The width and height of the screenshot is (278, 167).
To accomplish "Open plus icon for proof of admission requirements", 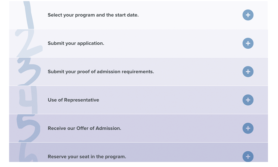I will (248, 72).
